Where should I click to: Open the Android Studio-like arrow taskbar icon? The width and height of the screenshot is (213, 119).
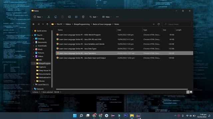[119, 116]
